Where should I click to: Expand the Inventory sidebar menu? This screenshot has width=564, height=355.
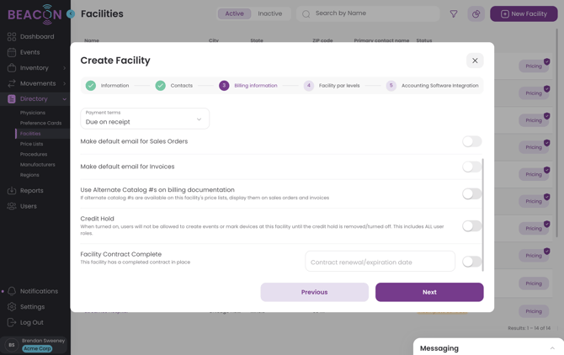[x=64, y=68]
